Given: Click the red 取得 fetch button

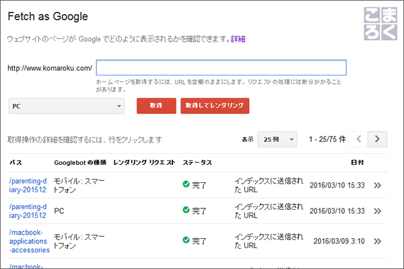Looking at the screenshot, I should 156,106.
